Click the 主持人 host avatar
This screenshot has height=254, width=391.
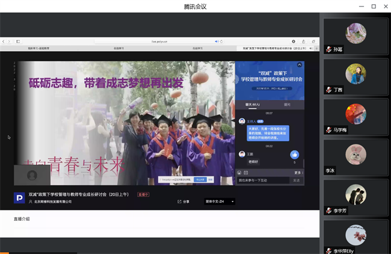[x=242, y=121]
